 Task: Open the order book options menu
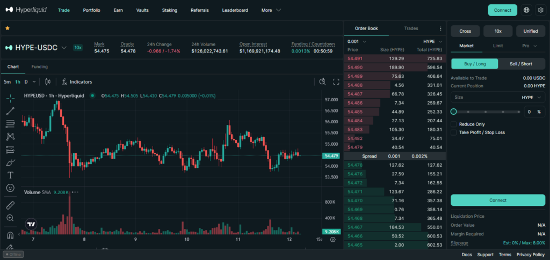(x=440, y=29)
